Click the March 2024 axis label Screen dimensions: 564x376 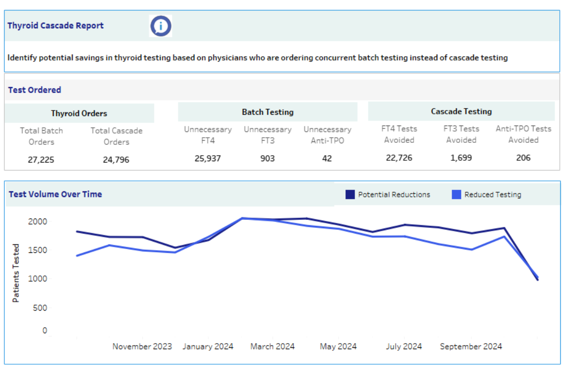point(273,346)
